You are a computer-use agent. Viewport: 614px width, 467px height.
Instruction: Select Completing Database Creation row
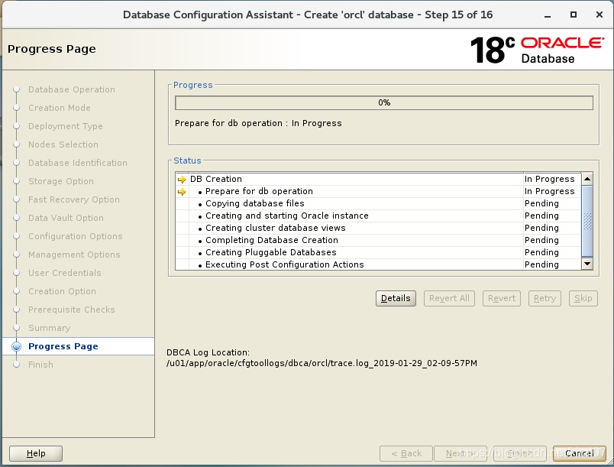coord(378,240)
